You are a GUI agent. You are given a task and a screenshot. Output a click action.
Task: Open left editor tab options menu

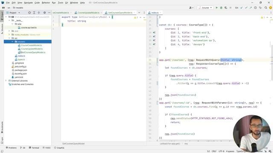pos(144,13)
